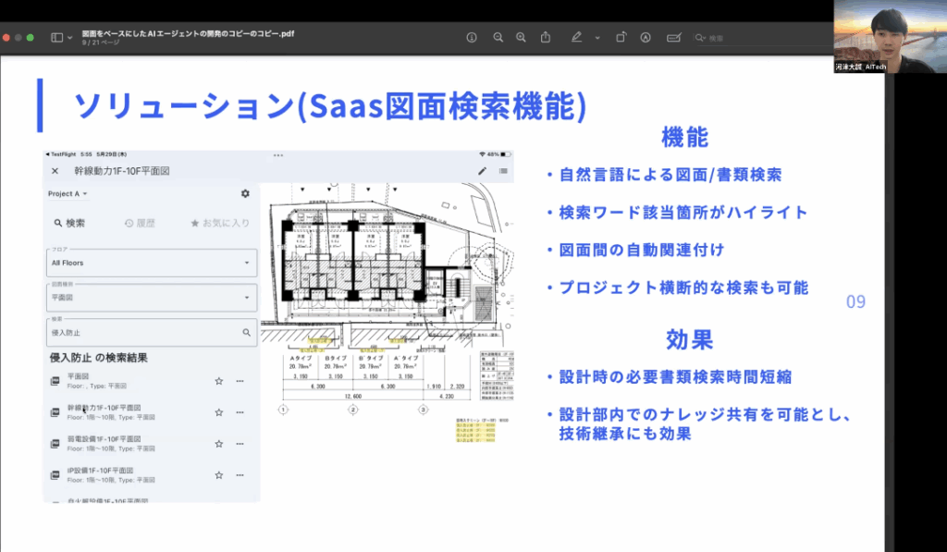
Task: Open the list menu icon beside the pencil
Action: (503, 171)
